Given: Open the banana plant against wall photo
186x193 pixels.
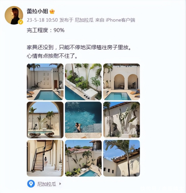Looking at the screenshot, I should coord(121,120).
